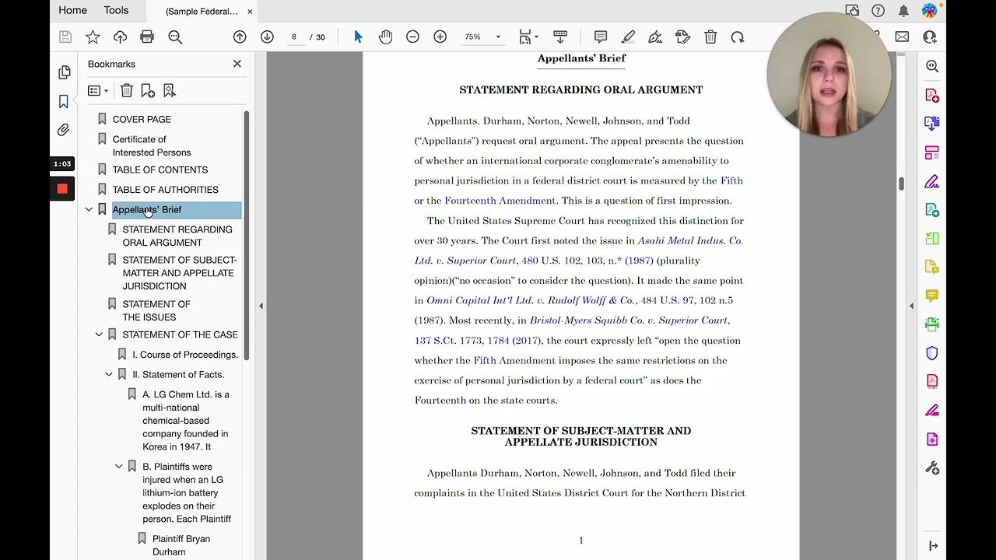Open the Home tab
Image resolution: width=996 pixels, height=560 pixels.
coord(72,10)
